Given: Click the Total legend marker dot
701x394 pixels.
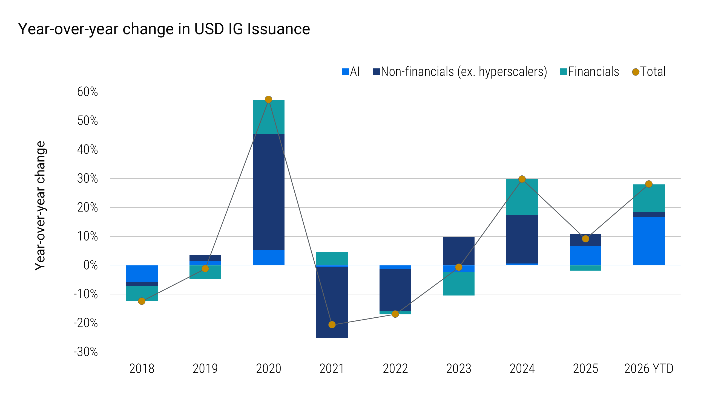Looking at the screenshot, I should click(636, 72).
